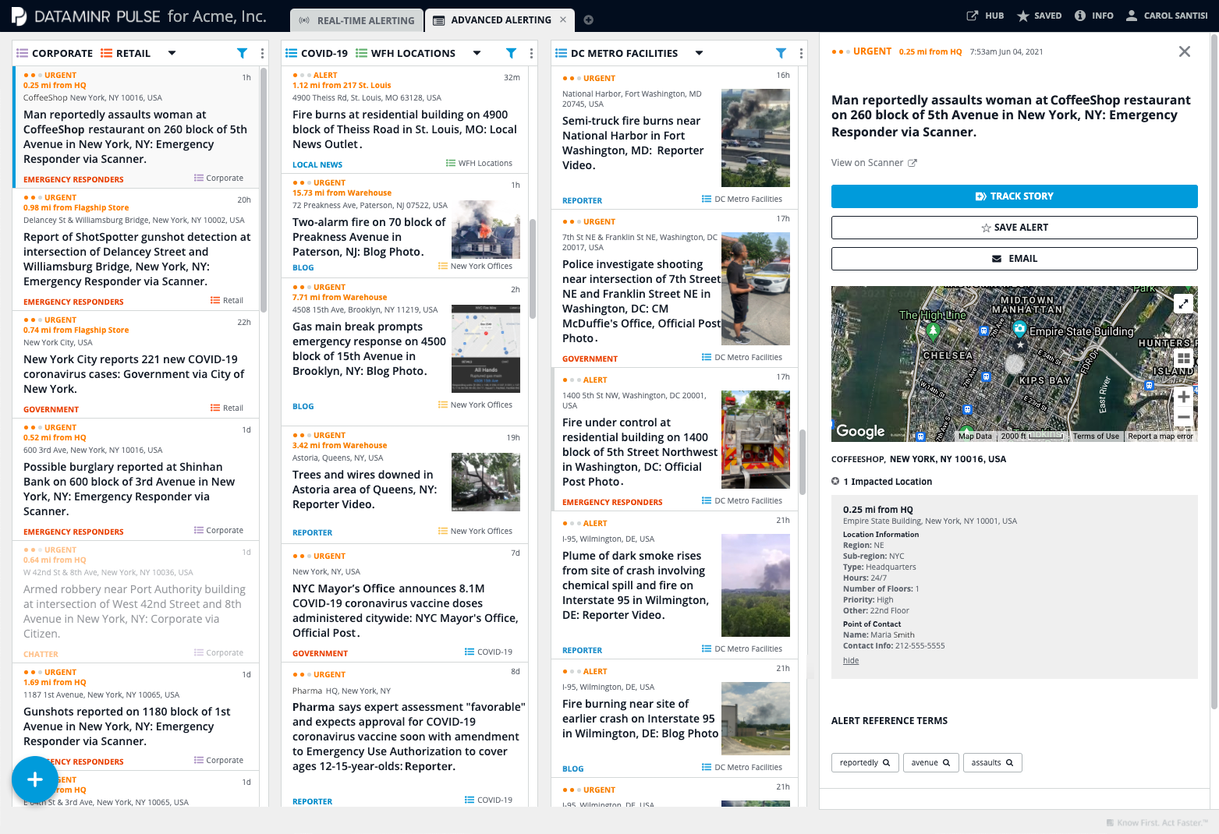Viewport: 1219px width, 834px height.
Task: Click hide link under impacted location details
Action: [x=851, y=660]
